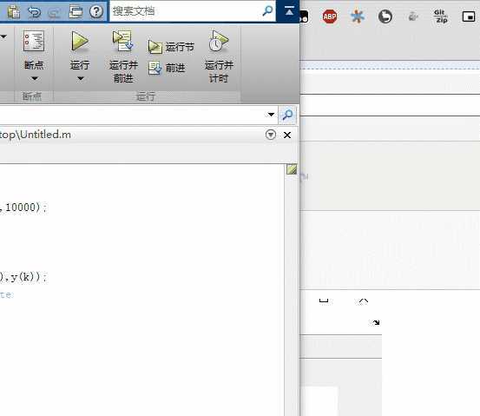Open the 运行 dropdown arrow

coord(80,79)
